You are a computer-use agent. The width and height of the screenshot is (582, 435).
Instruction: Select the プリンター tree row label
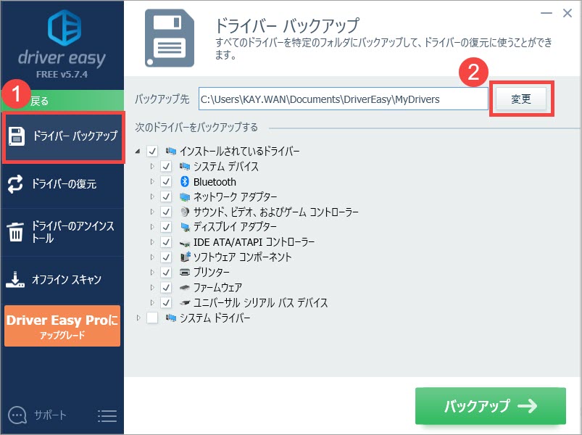coord(211,273)
